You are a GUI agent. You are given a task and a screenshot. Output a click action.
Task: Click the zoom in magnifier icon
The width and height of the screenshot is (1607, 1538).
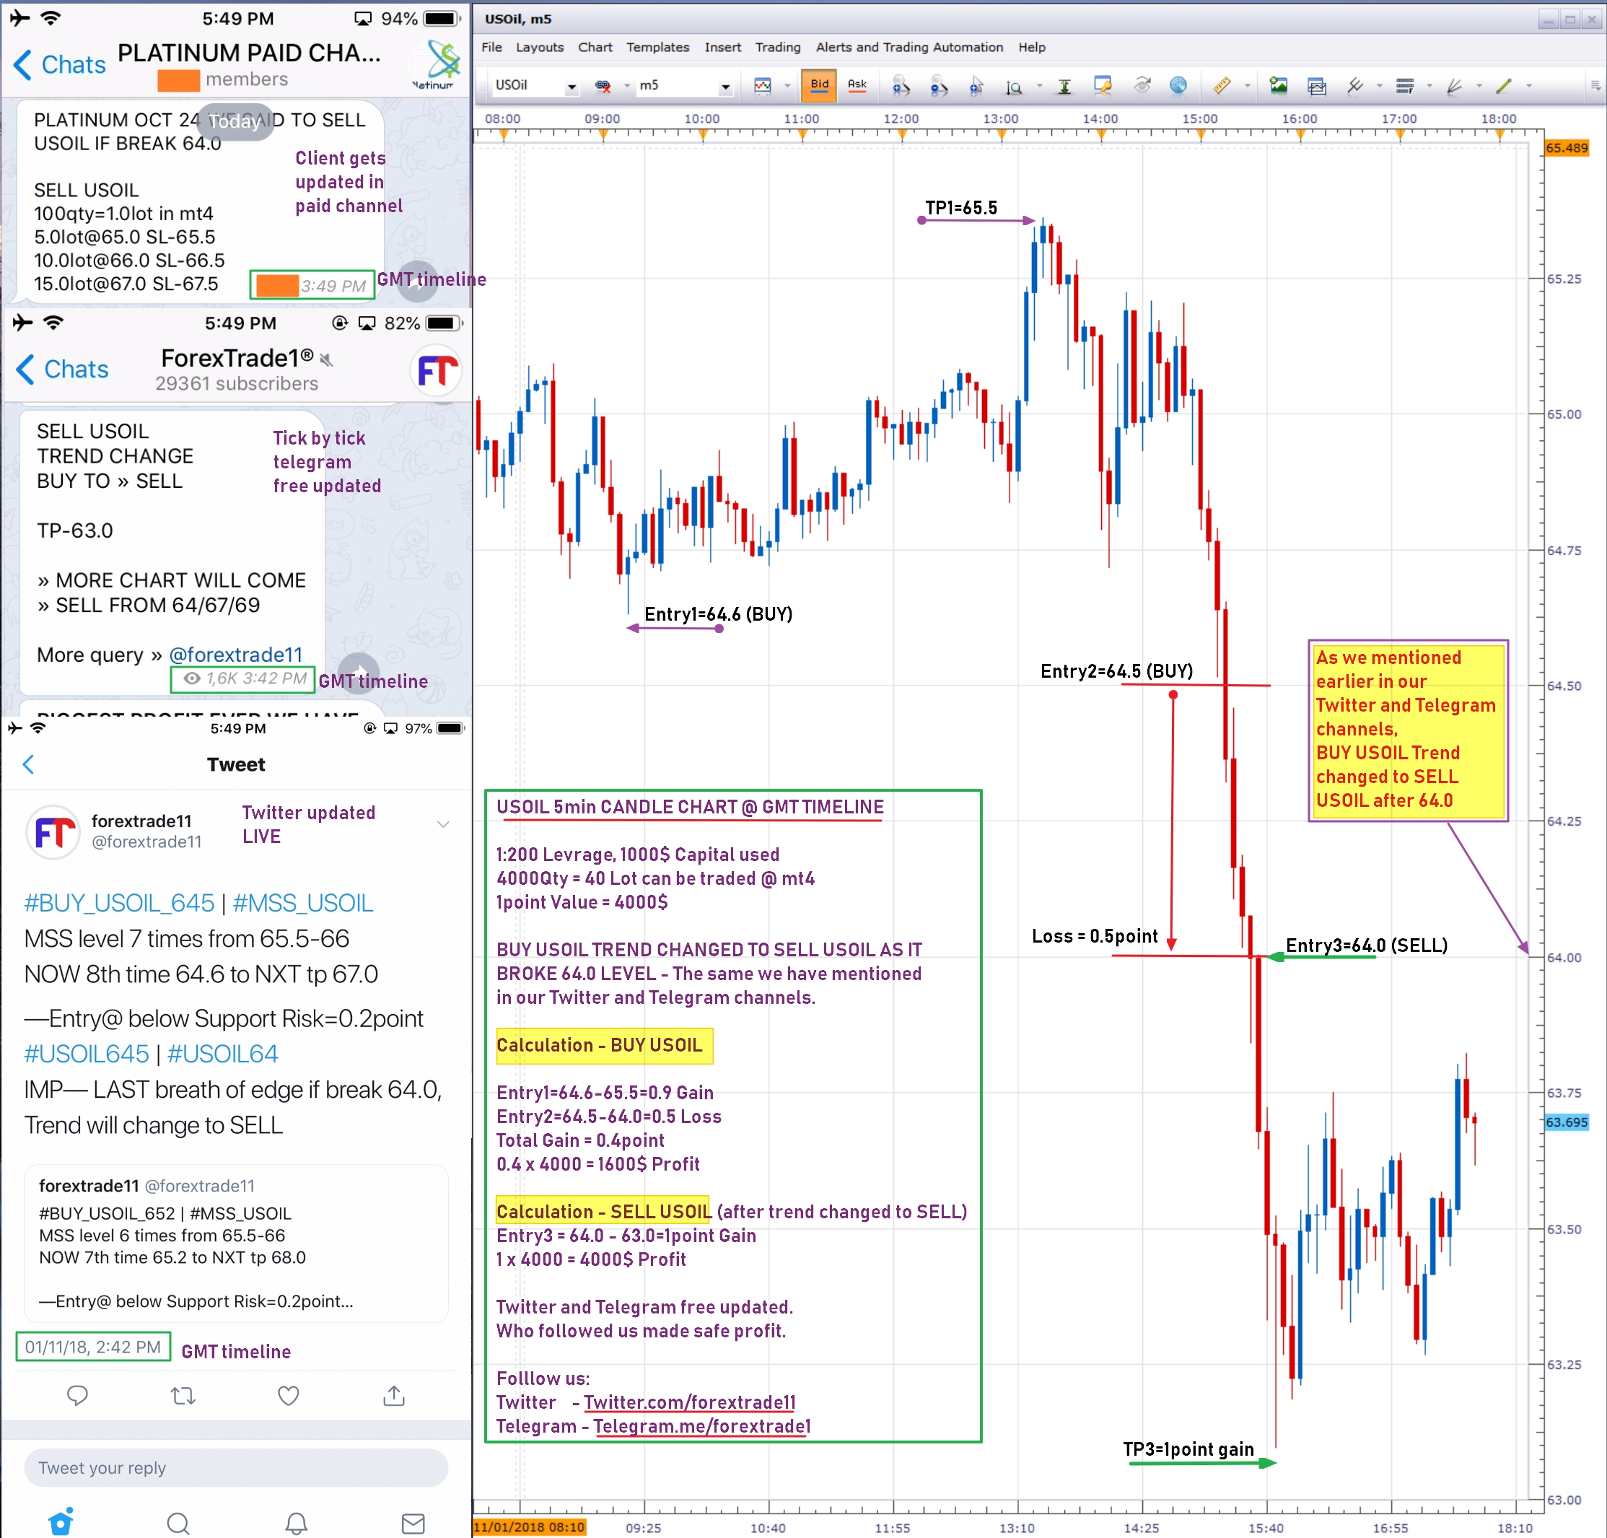[x=901, y=85]
